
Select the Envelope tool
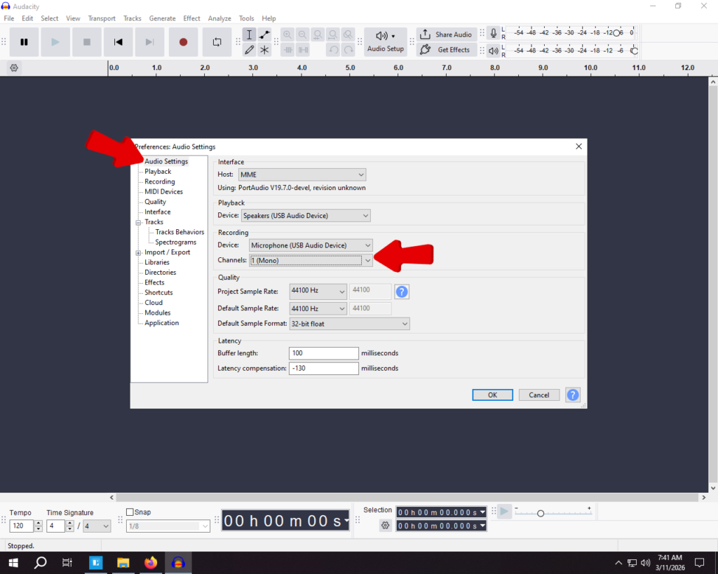pos(264,35)
